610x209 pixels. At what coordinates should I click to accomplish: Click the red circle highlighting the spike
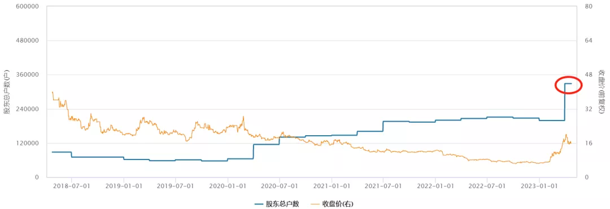pos(568,85)
